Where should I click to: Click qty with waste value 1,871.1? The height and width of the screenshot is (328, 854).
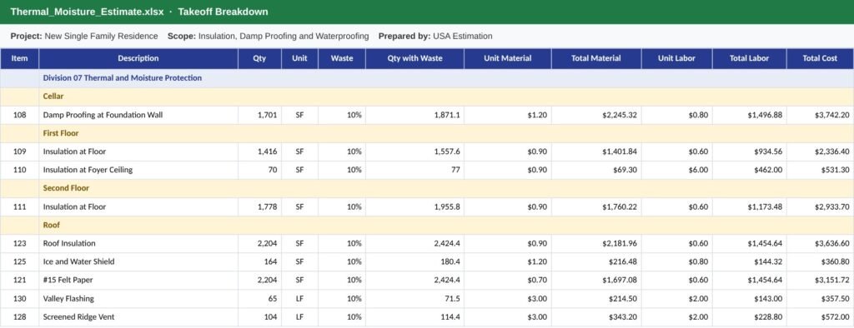click(x=415, y=115)
